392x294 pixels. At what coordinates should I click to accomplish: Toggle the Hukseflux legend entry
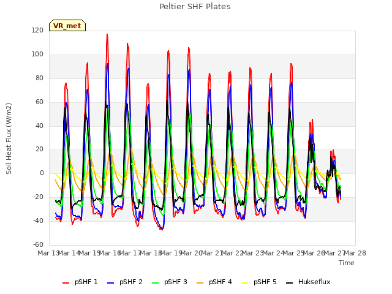point(308,282)
